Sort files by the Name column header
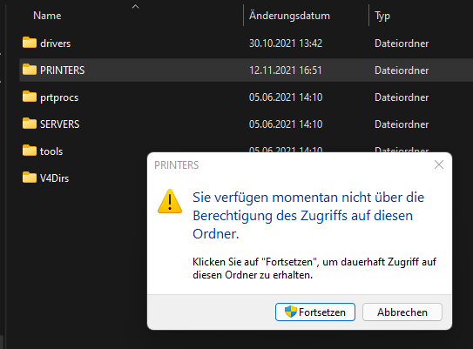Image resolution: width=473 pixels, height=349 pixels. tap(47, 16)
